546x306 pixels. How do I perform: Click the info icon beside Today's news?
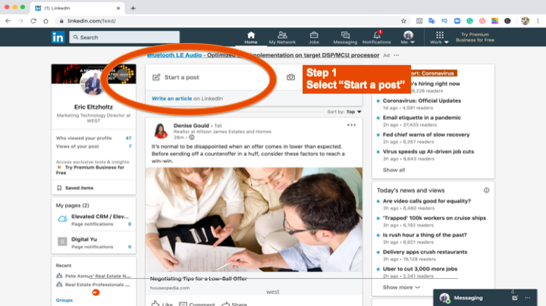486,190
